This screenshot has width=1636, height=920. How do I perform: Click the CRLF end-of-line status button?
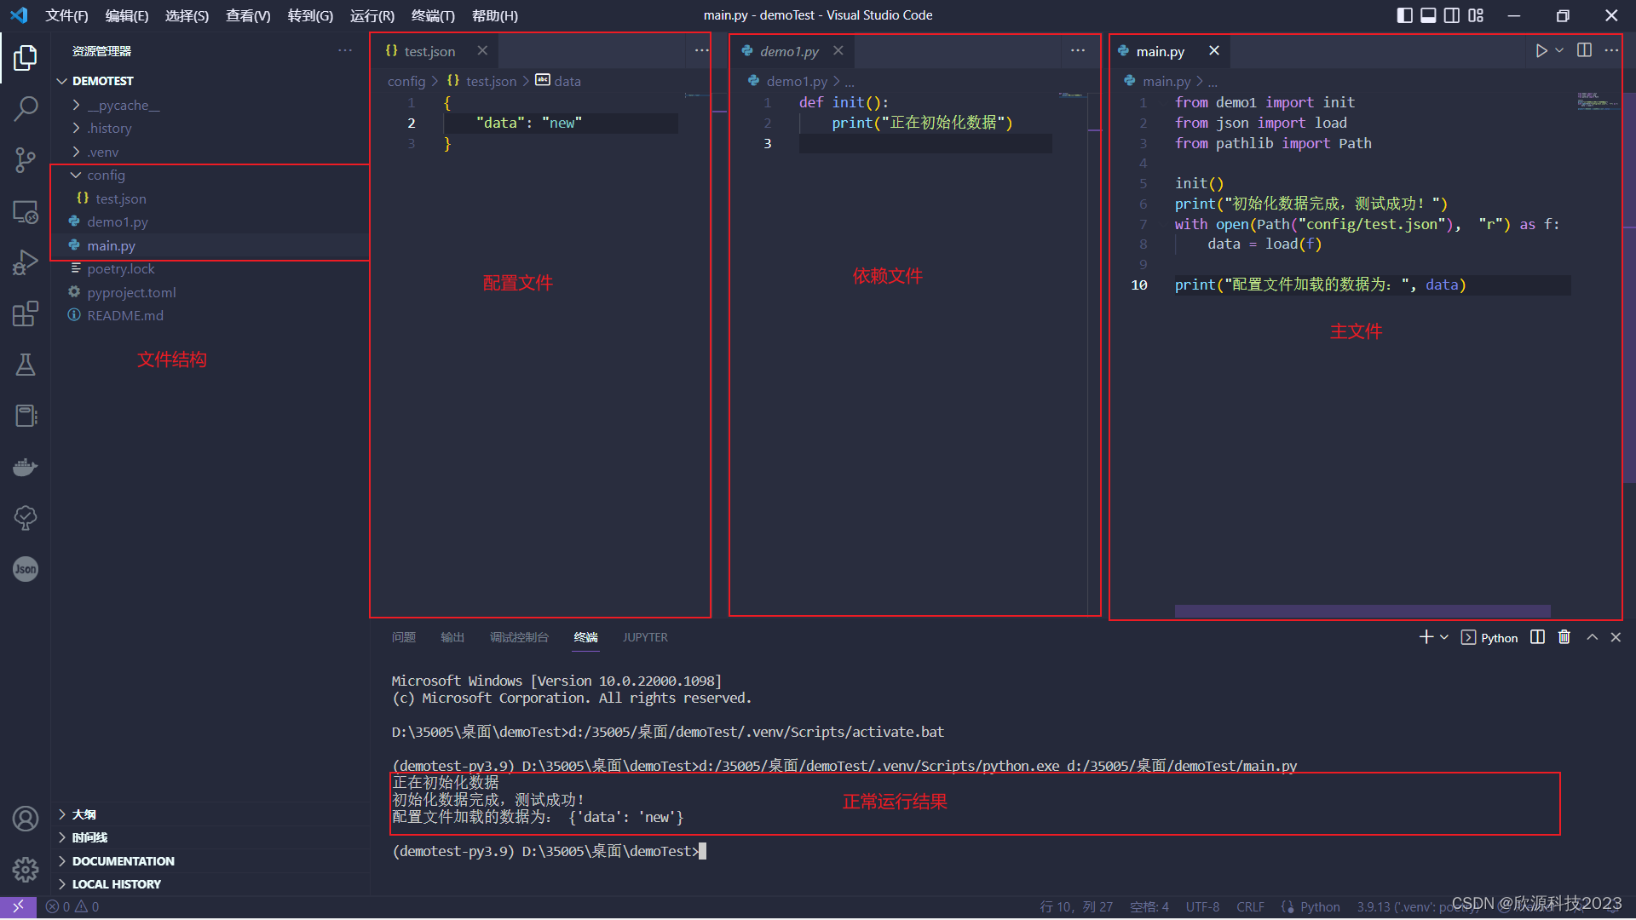click(1250, 907)
